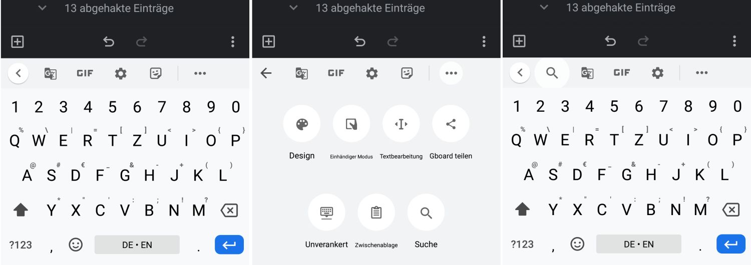
Task: Switch to the Unverankert floating keyboard
Action: click(x=326, y=213)
